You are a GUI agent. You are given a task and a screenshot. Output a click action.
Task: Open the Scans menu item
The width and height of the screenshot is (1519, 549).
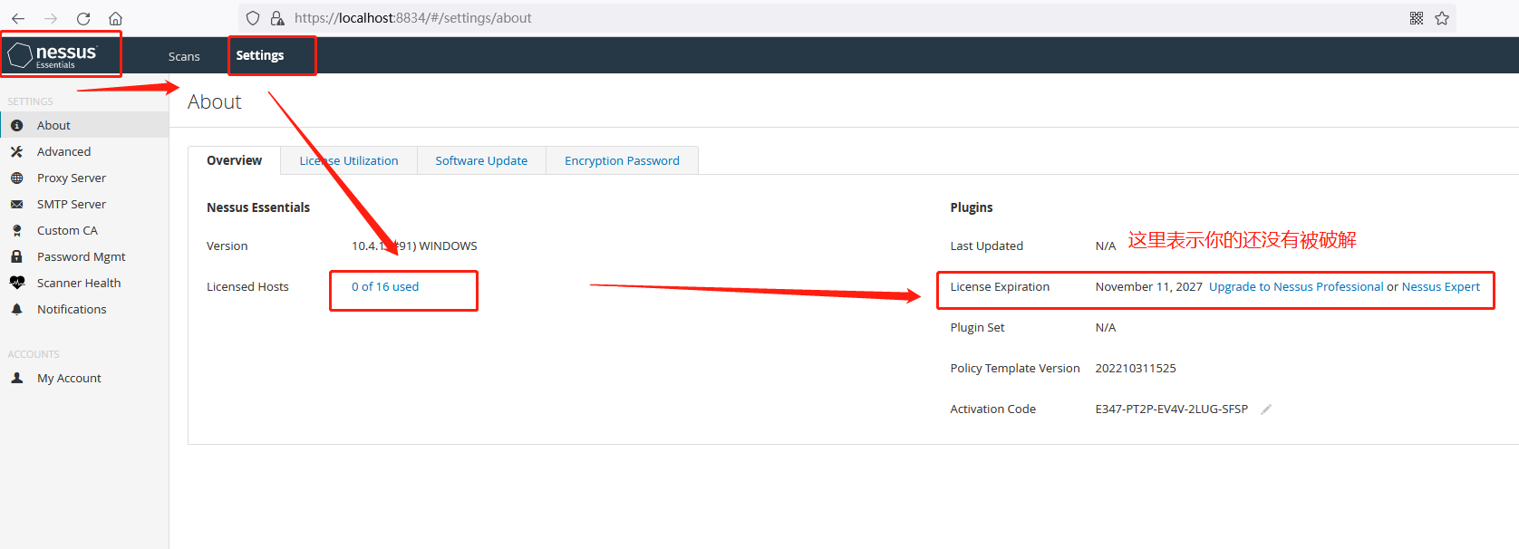(184, 56)
